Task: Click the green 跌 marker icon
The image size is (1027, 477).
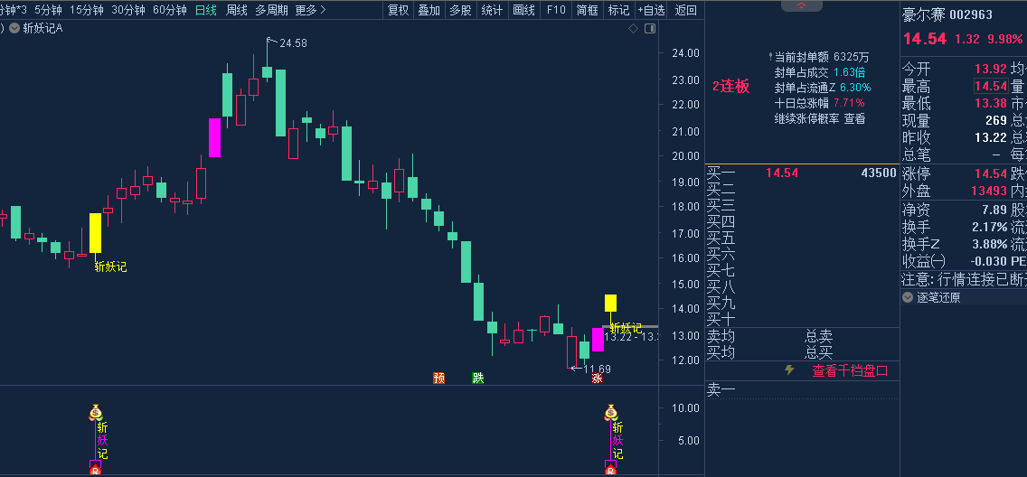Action: [478, 379]
